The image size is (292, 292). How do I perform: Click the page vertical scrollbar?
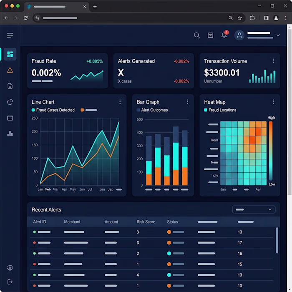(289, 112)
